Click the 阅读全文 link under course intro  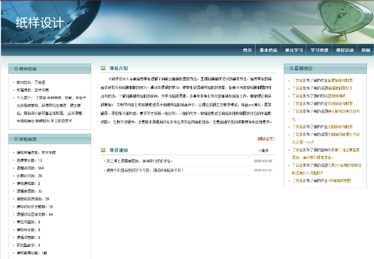265,138
